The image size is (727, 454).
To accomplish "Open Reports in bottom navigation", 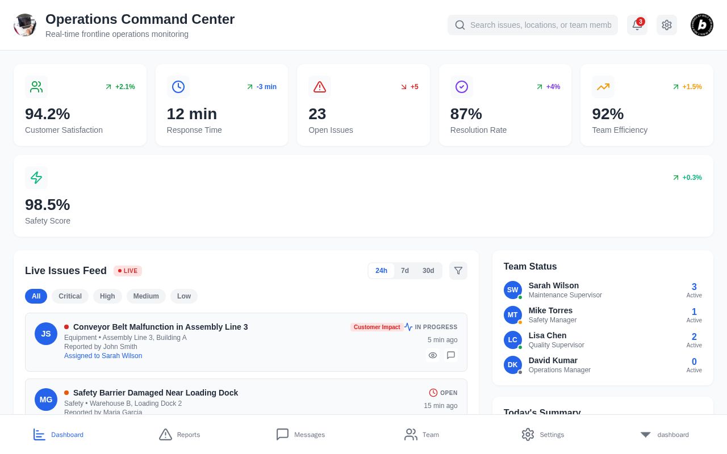I will point(179,435).
